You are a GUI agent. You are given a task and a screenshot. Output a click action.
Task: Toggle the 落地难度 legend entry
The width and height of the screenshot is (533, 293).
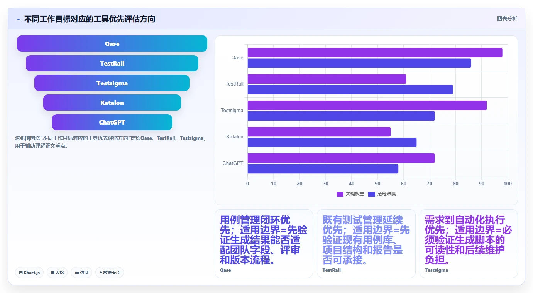tap(382, 194)
